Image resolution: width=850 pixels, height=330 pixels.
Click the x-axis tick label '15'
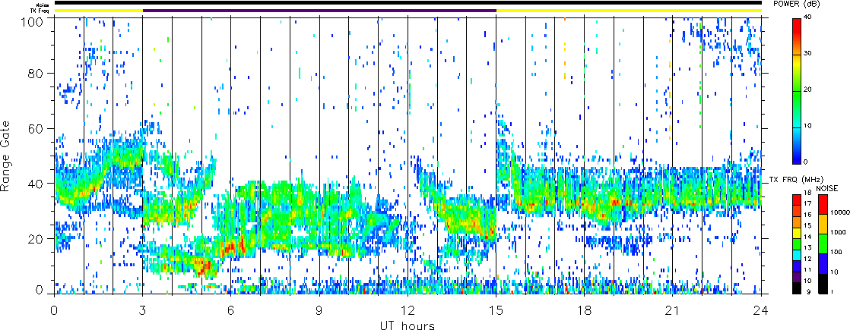click(x=496, y=310)
